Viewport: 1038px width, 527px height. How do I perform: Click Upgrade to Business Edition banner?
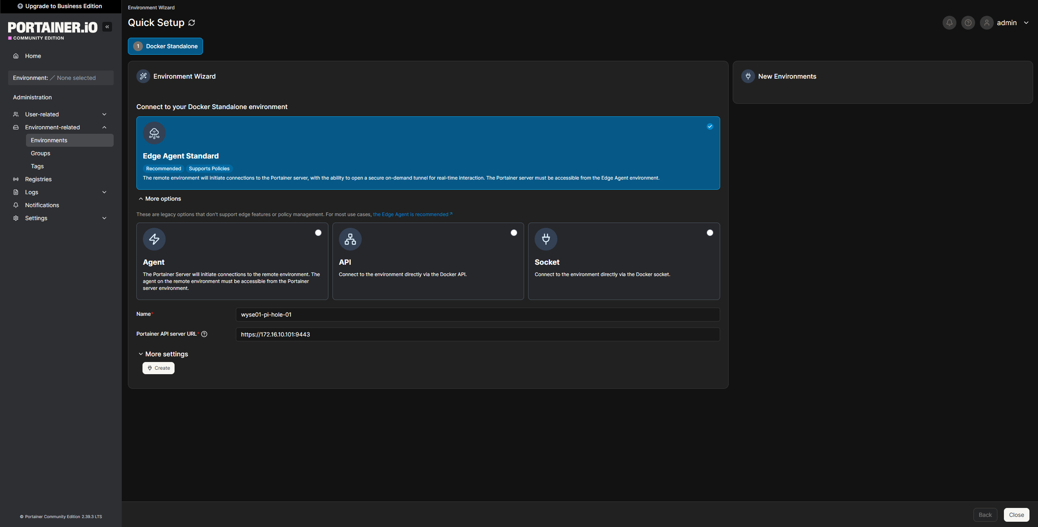(x=60, y=6)
